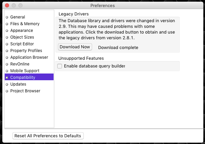Click the Download Now button
The width and height of the screenshot is (205, 144).
click(75, 47)
